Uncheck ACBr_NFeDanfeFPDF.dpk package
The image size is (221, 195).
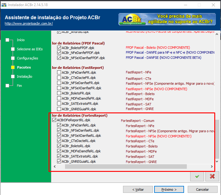(59, 53)
